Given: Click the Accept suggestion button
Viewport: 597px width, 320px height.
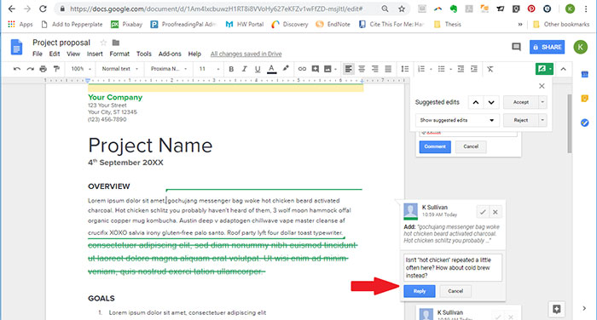Looking at the screenshot, I should click(521, 102).
